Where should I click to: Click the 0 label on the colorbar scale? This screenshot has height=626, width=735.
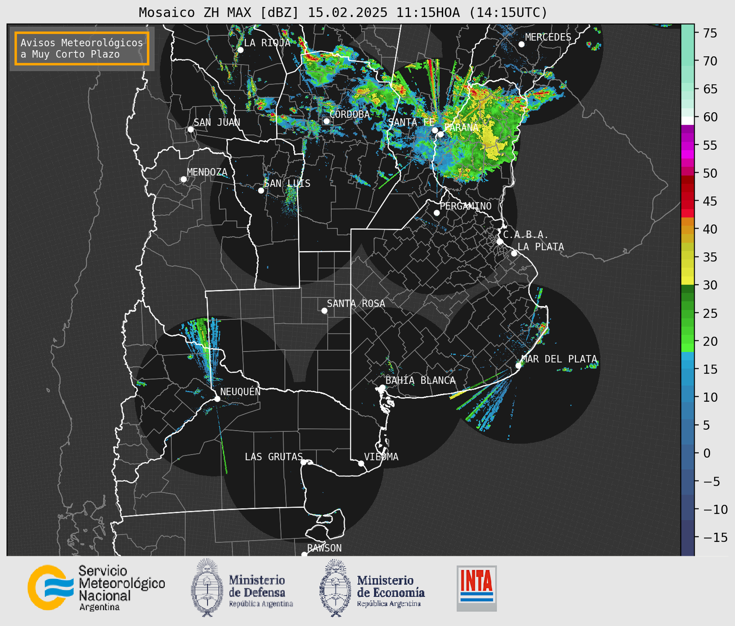click(706, 454)
